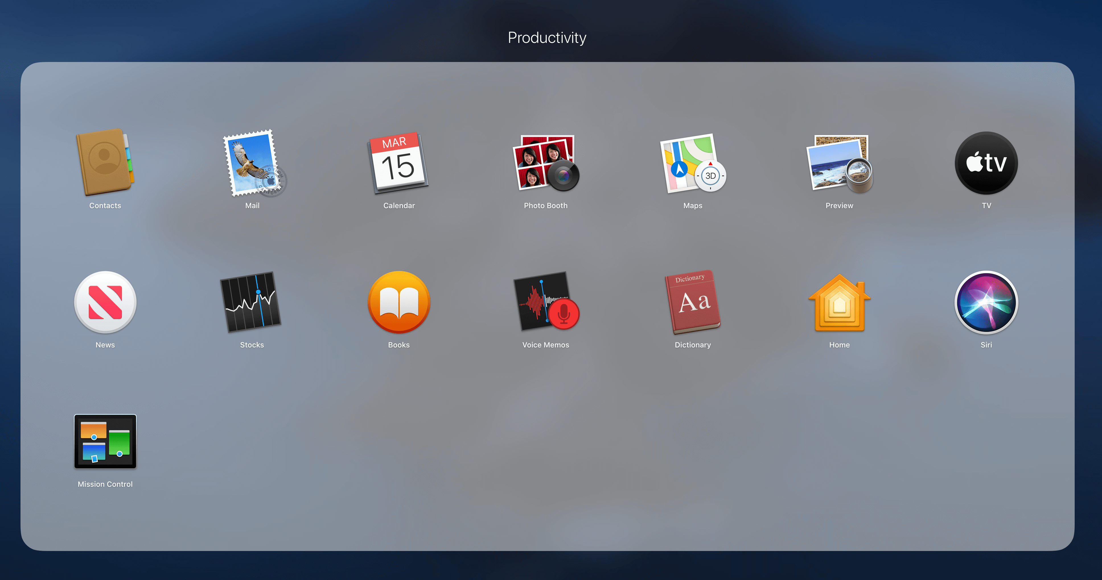1102x580 pixels.
Task: Open the Maps app icon
Action: 693,163
